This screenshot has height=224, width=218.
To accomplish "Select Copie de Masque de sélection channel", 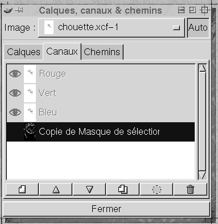I will 101,131.
